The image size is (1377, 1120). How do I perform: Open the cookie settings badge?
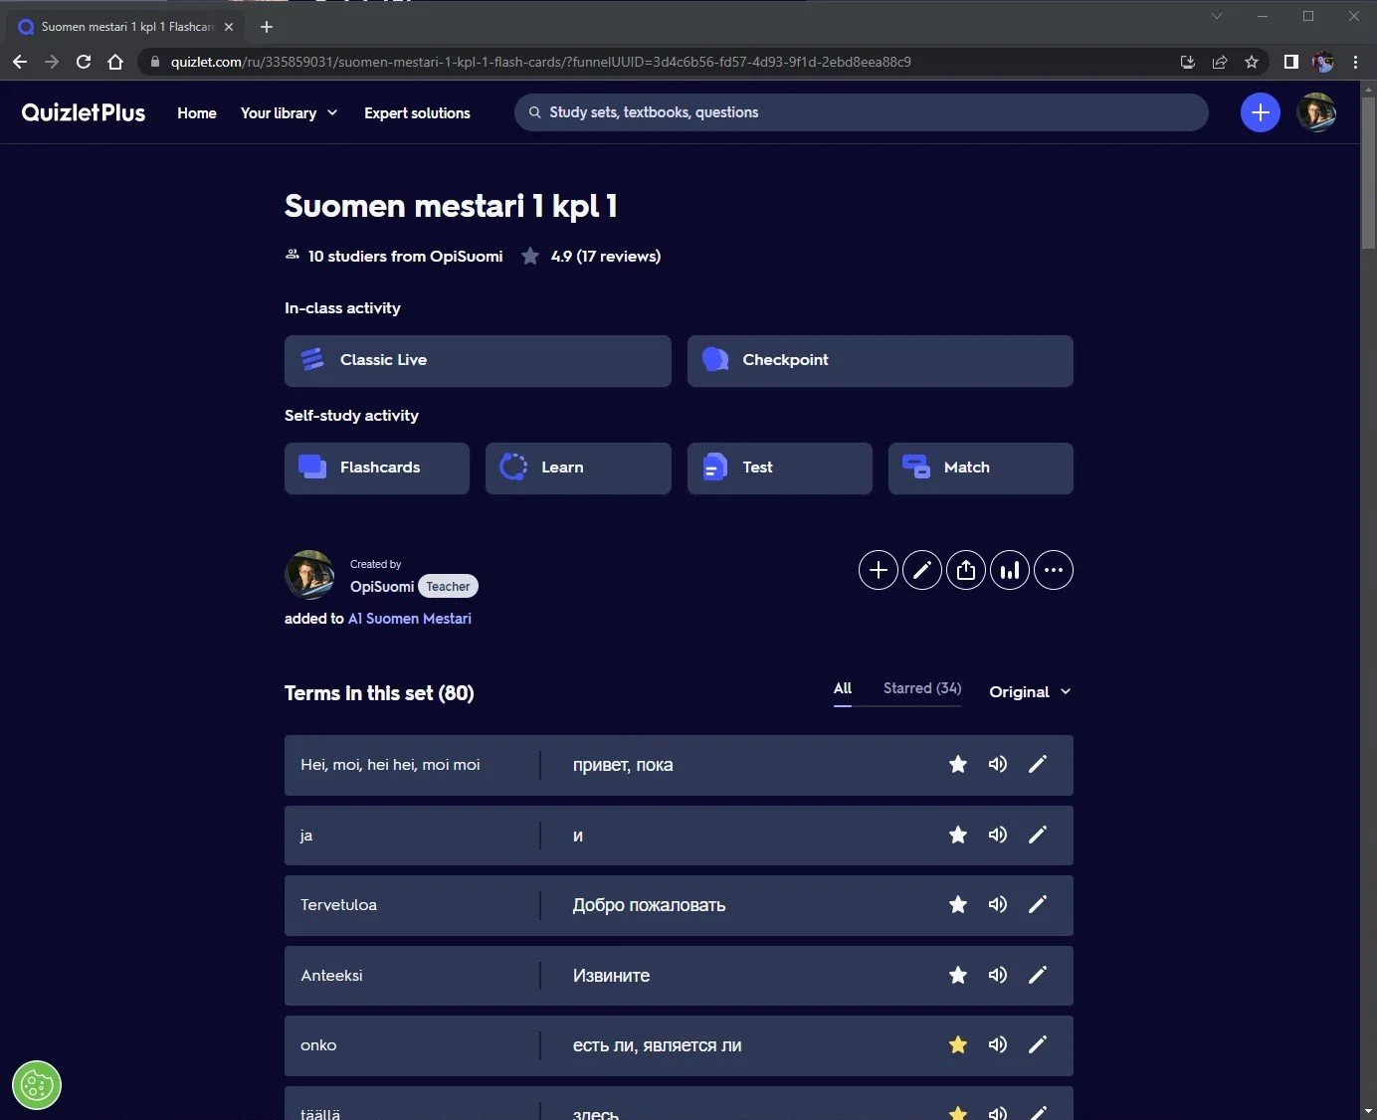(x=37, y=1084)
